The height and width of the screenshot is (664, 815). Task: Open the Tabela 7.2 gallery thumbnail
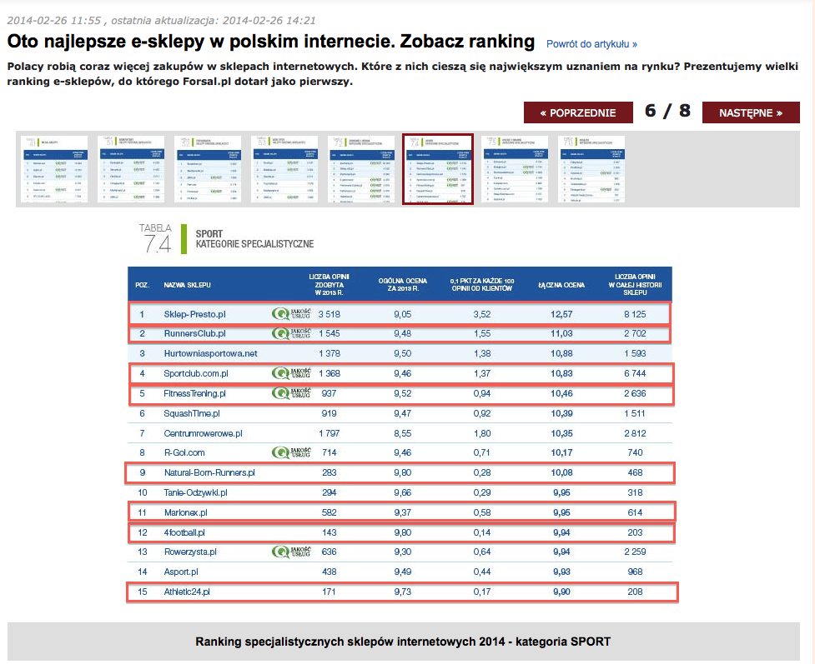[x=361, y=169]
